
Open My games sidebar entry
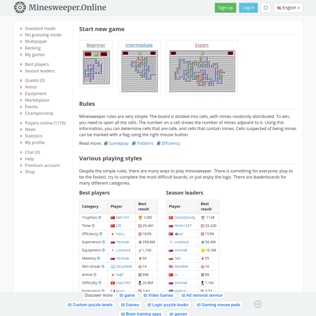pos(35,55)
